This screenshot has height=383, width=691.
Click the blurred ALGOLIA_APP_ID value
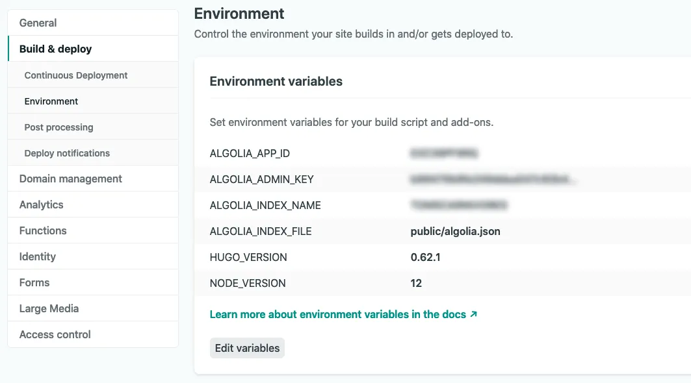pyautogui.click(x=444, y=153)
